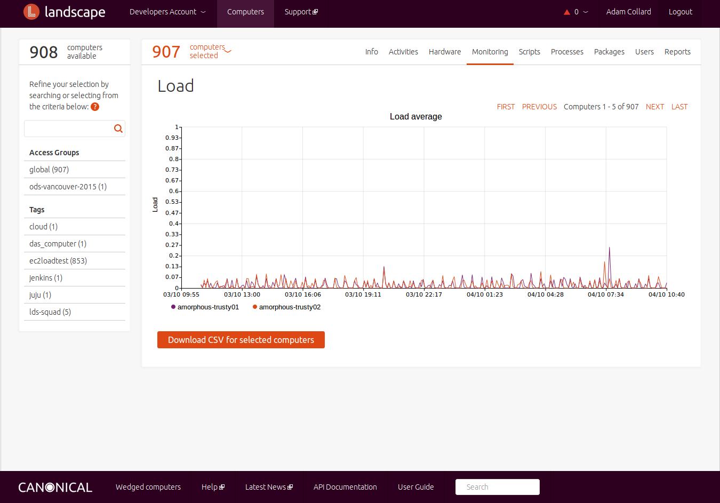The image size is (720, 503).
Task: Go to PREVIOUS page of computers
Action: [539, 107]
